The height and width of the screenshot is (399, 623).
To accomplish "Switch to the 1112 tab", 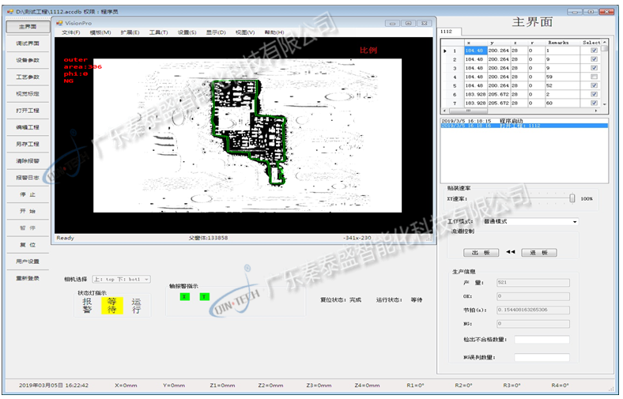I will (x=446, y=32).
